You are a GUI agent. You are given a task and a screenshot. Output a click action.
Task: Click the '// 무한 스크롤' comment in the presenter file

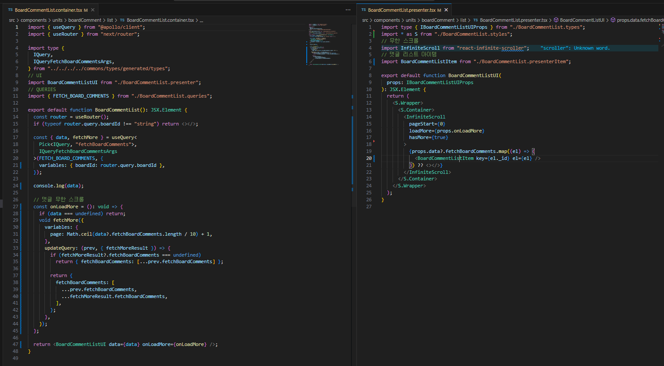coord(400,41)
